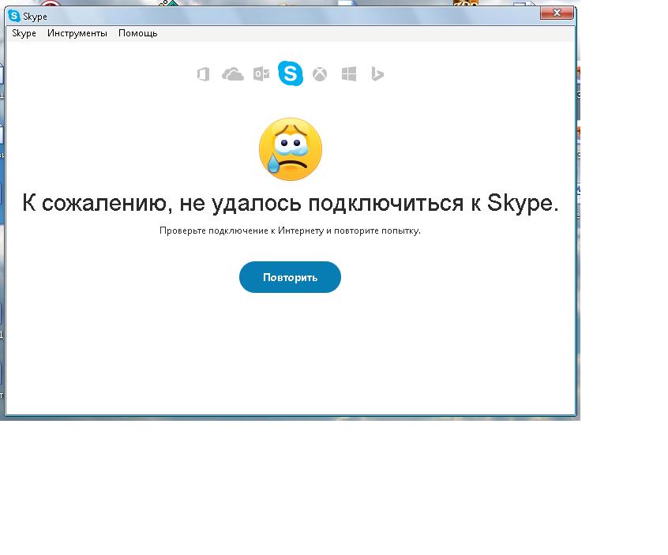The height and width of the screenshot is (555, 668).
Task: Open the Outlook icon in the services row
Action: [x=261, y=74]
